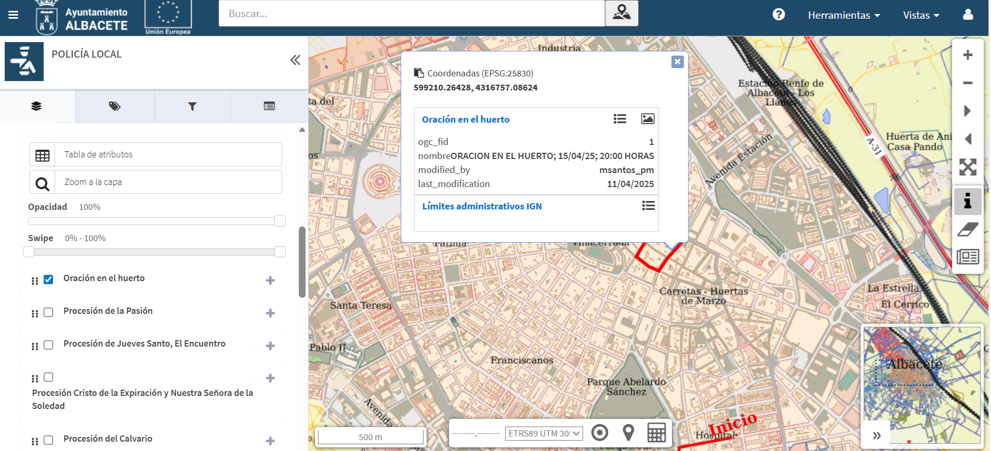This screenshot has width=991, height=451.
Task: Enable the Procesión del Calvario layer
Action: point(48,440)
